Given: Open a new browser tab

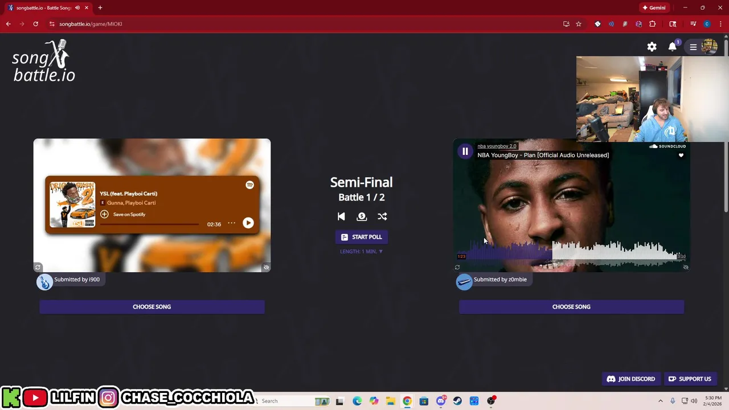Looking at the screenshot, I should [100, 8].
